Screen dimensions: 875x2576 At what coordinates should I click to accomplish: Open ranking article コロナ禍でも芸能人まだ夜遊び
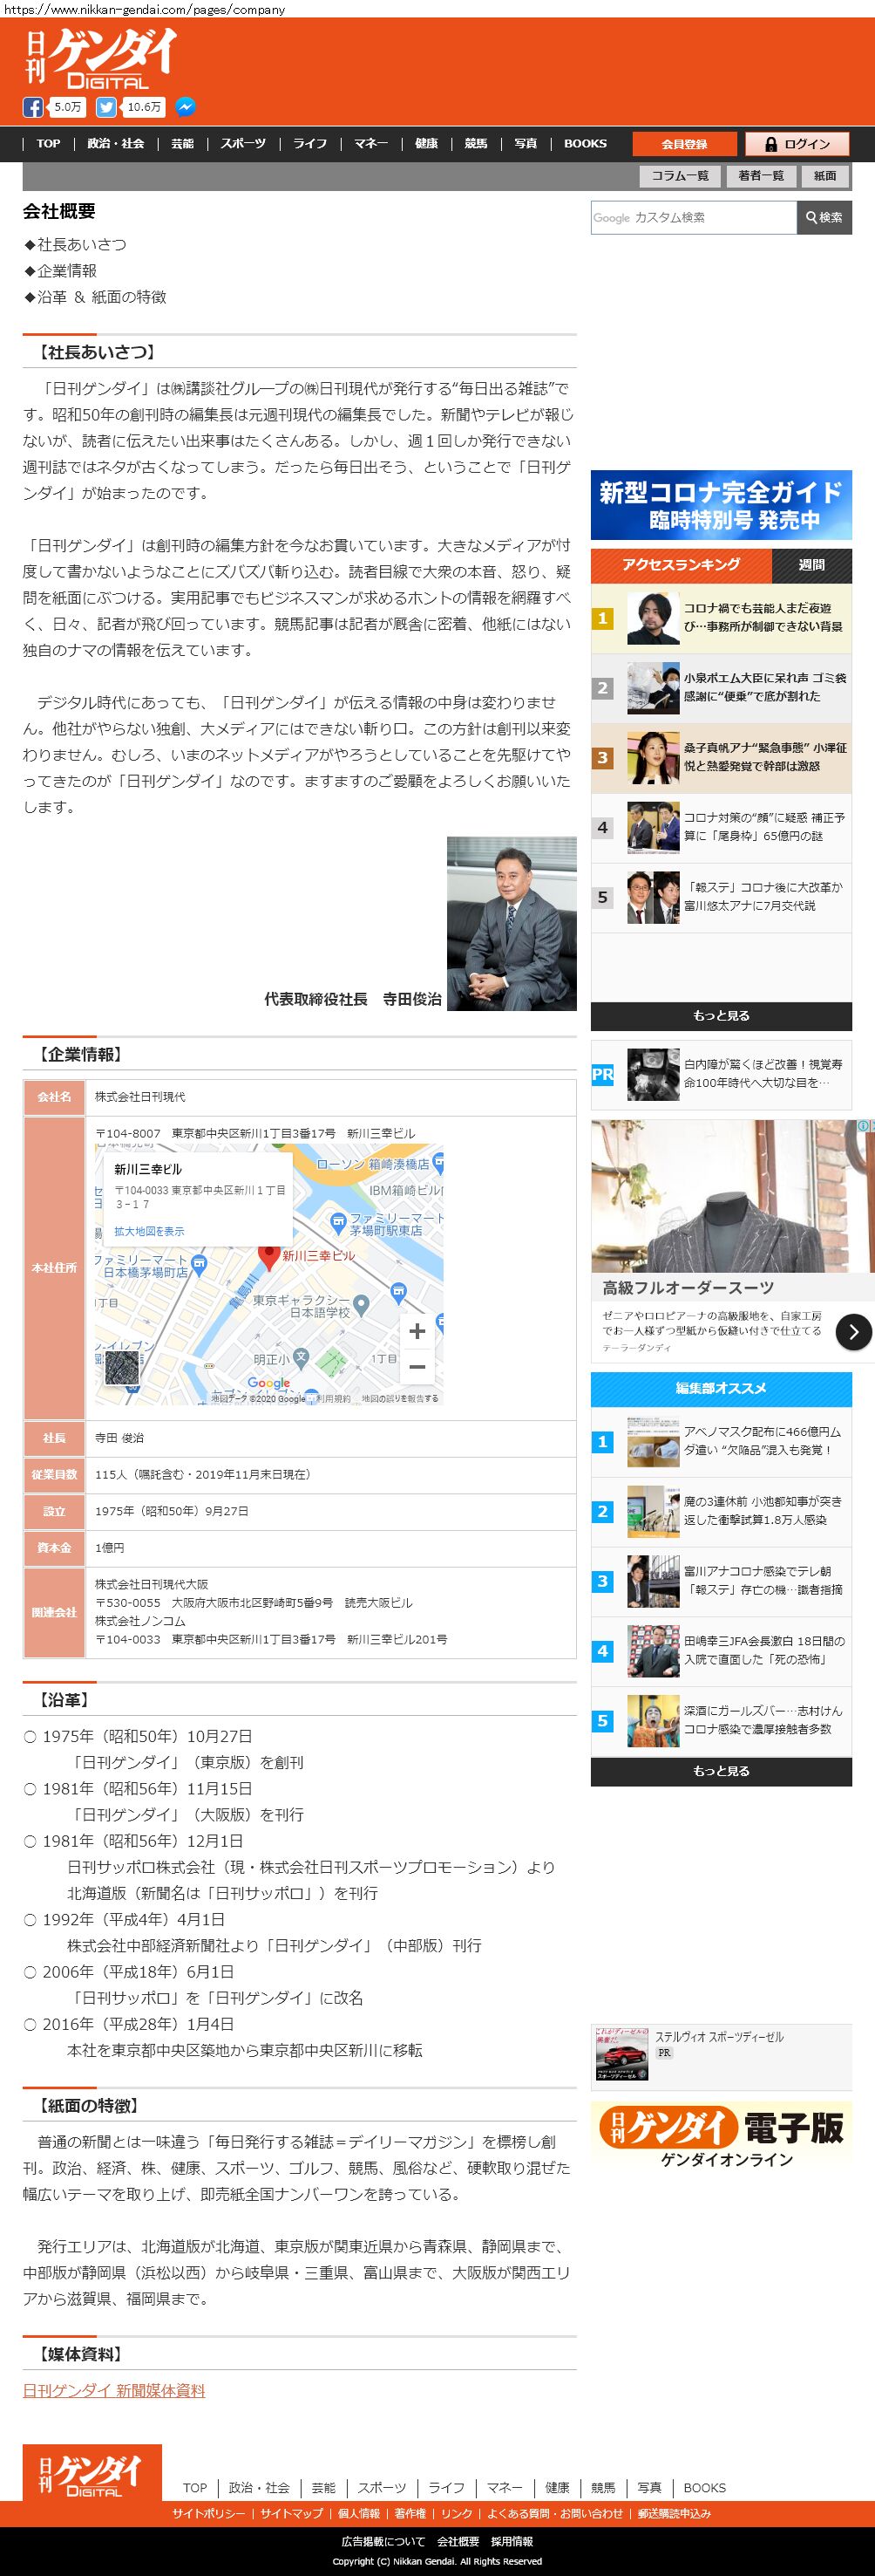tap(721, 618)
